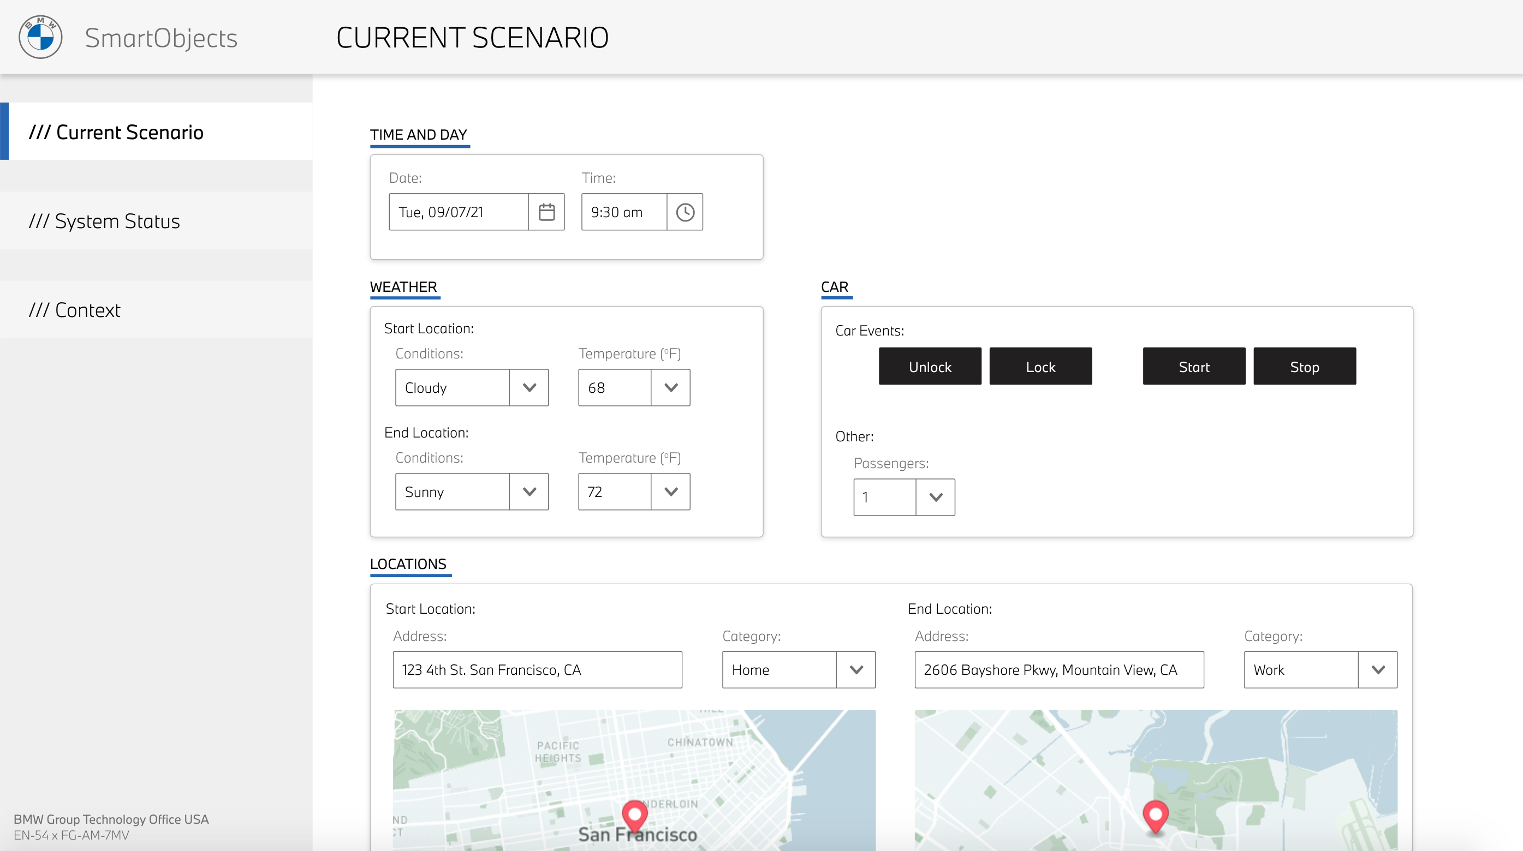
Task: Click the CAR section heading
Action: (835, 287)
